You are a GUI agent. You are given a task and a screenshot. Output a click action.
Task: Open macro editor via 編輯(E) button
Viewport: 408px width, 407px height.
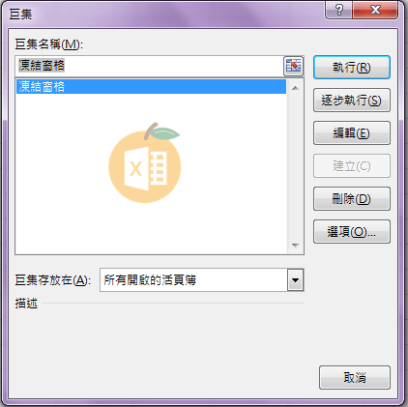click(352, 133)
